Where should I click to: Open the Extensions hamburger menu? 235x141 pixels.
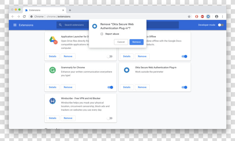[15, 25]
